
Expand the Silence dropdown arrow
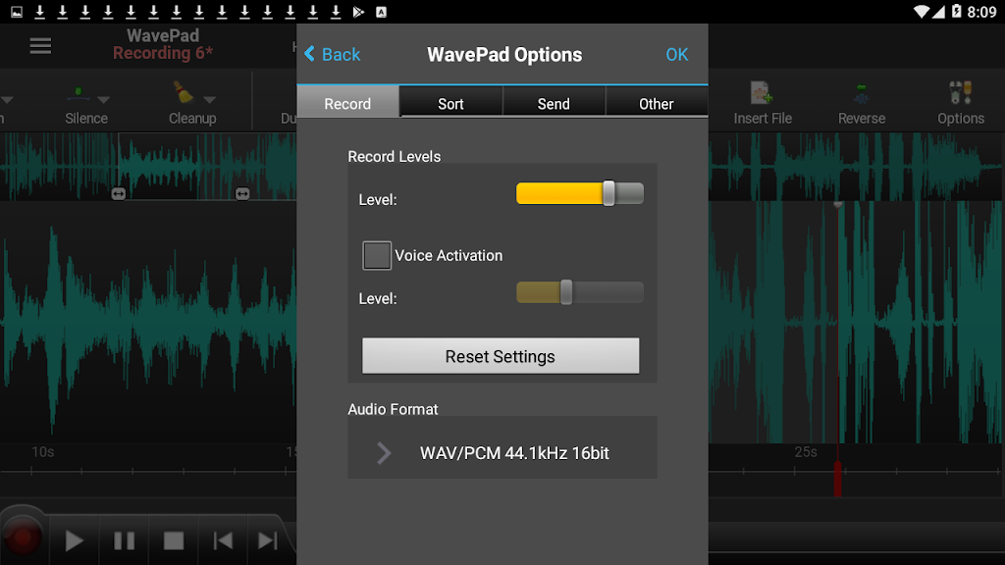[x=104, y=99]
